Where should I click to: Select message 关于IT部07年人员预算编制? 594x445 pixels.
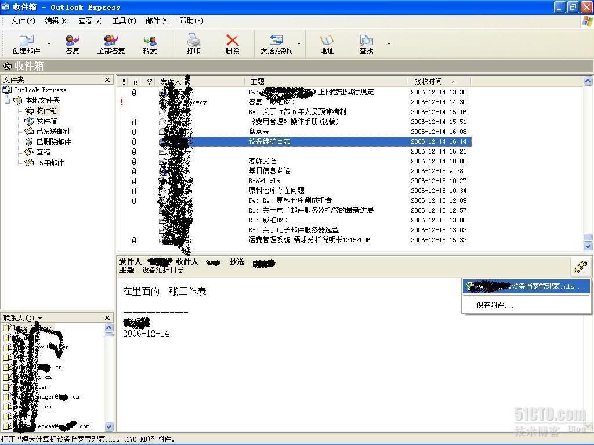pyautogui.click(x=294, y=112)
